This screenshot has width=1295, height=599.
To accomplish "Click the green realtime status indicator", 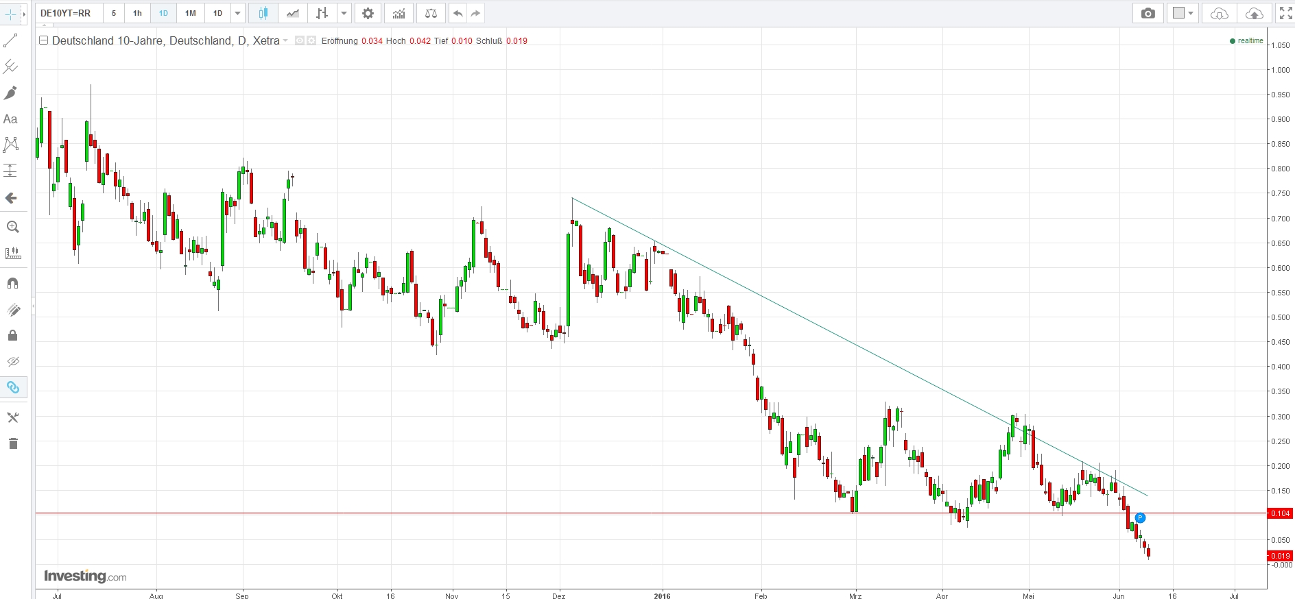I will pyautogui.click(x=1247, y=41).
